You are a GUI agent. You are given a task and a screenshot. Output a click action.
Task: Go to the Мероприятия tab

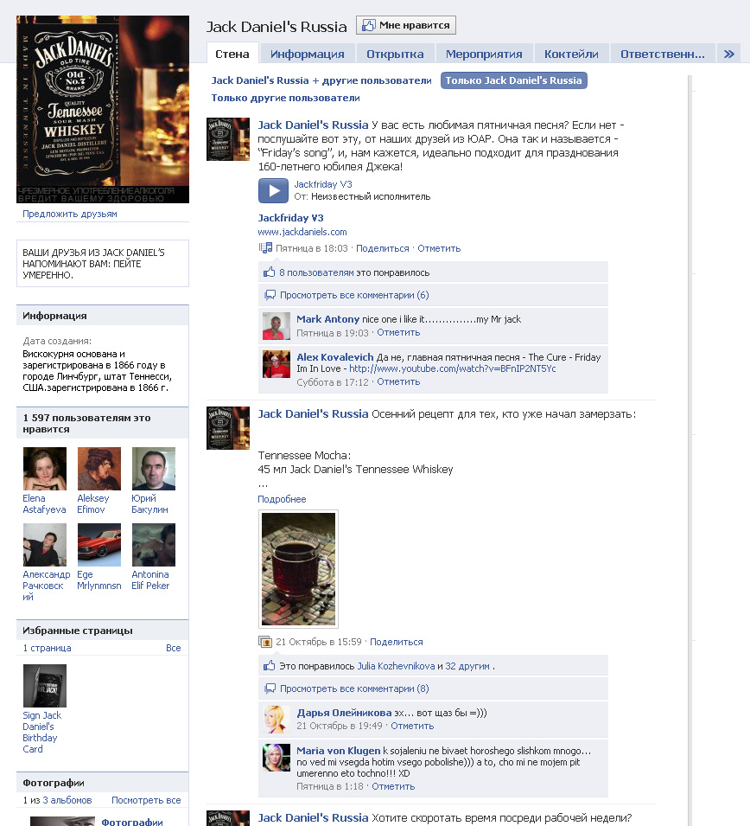pos(484,54)
